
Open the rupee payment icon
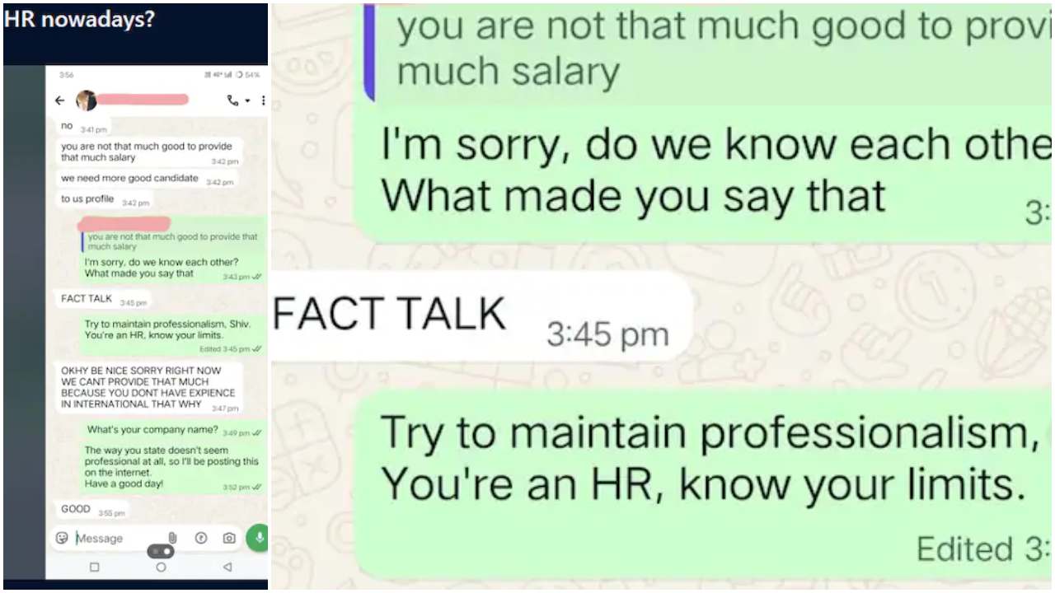201,538
